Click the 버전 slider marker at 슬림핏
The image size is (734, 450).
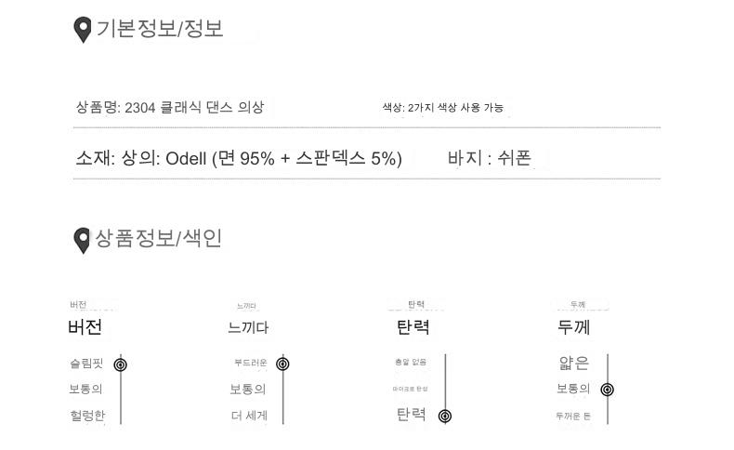tap(120, 364)
